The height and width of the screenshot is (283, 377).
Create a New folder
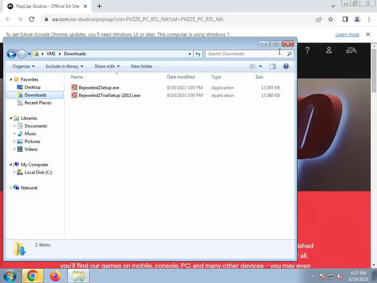click(142, 66)
